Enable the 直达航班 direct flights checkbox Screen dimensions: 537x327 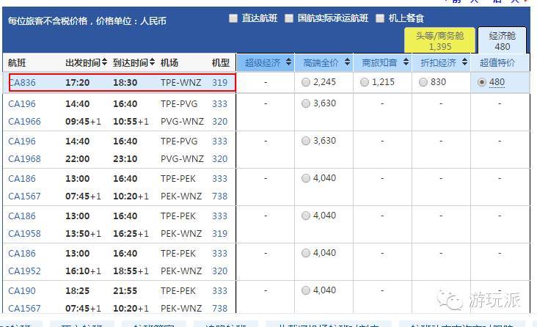(x=233, y=18)
